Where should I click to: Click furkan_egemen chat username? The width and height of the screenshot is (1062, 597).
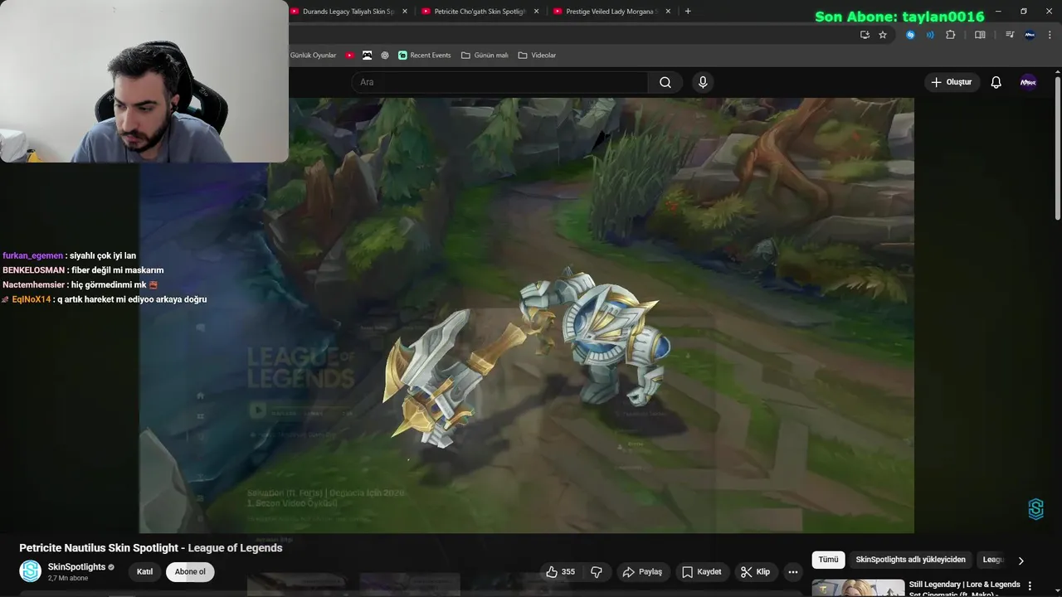coord(32,256)
